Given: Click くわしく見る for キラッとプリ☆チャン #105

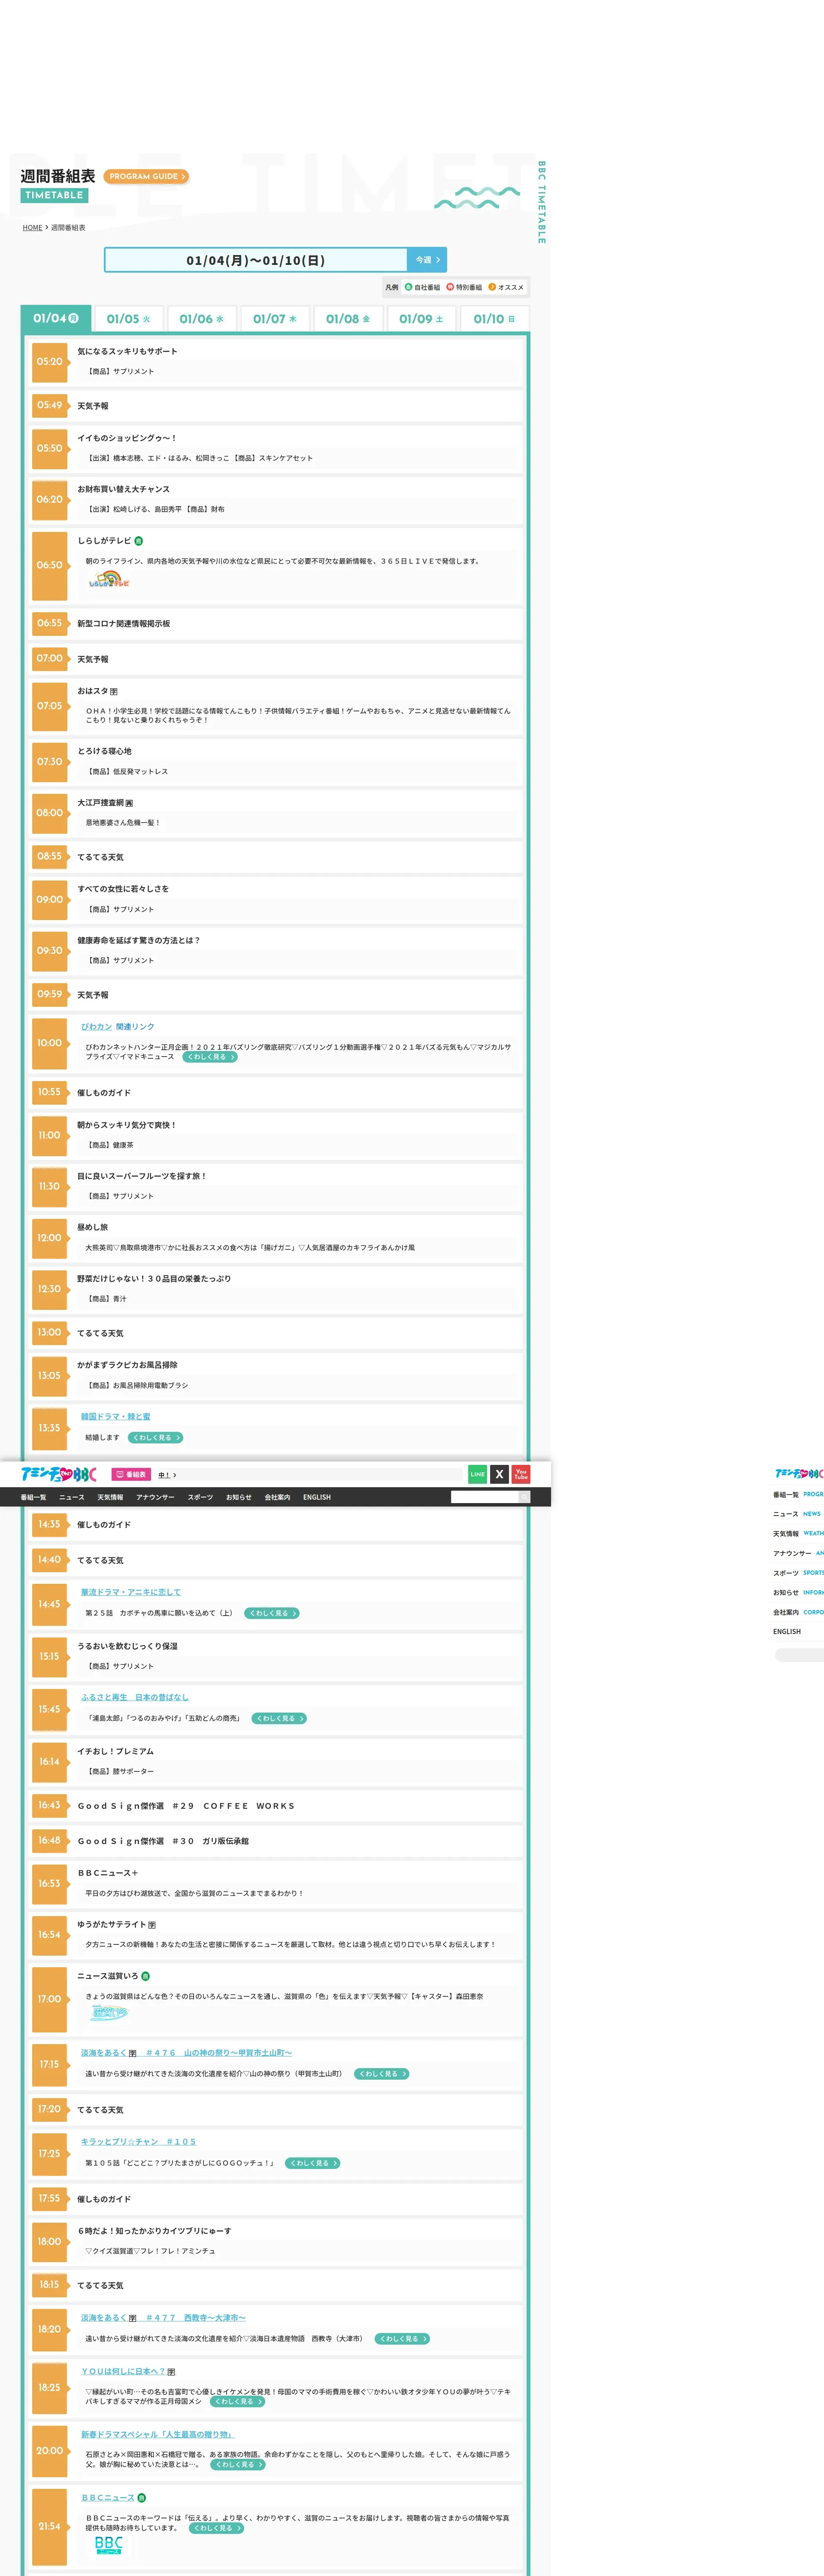Looking at the screenshot, I should click(x=312, y=2163).
